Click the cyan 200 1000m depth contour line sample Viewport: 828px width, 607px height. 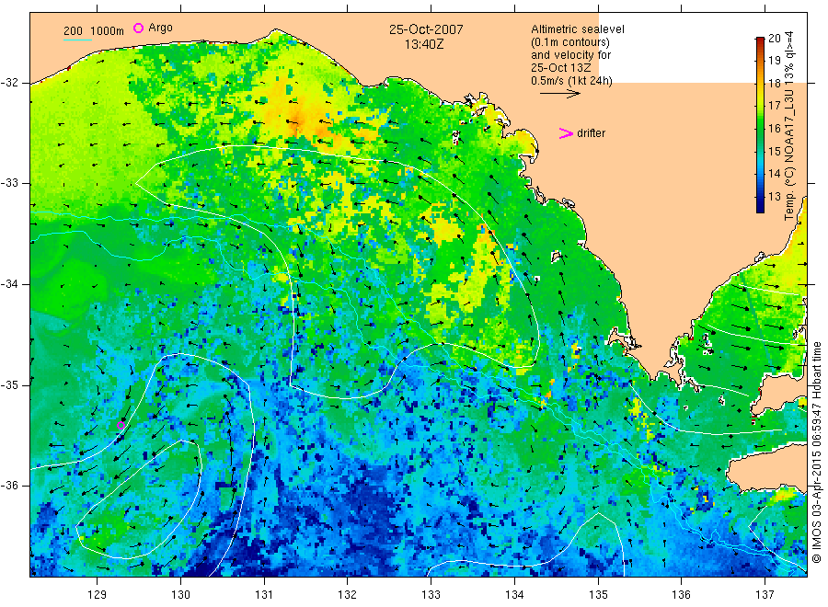[77, 40]
